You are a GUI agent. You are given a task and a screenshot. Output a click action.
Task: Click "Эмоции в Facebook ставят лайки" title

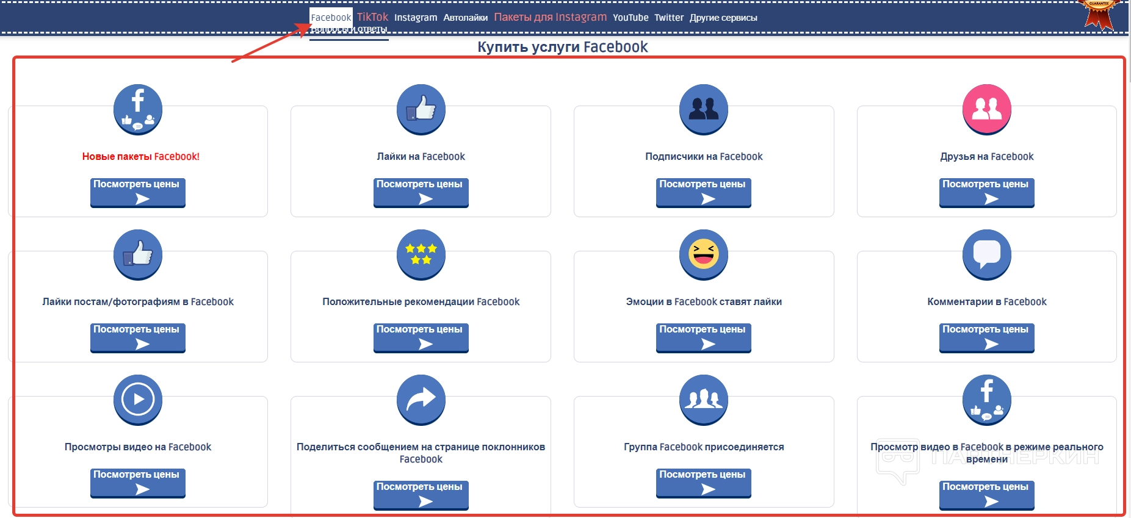pos(704,302)
